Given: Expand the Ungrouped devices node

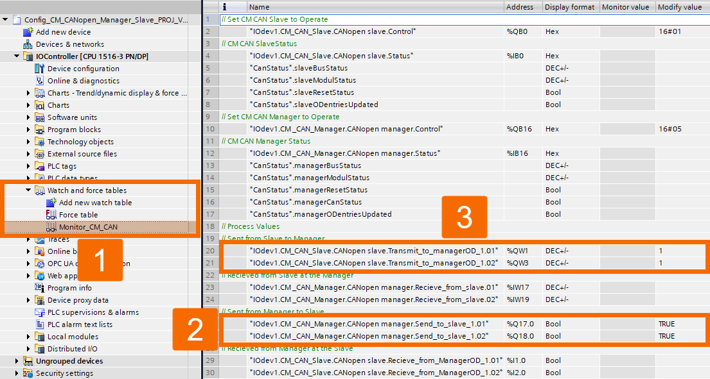Looking at the screenshot, I should coord(17,361).
